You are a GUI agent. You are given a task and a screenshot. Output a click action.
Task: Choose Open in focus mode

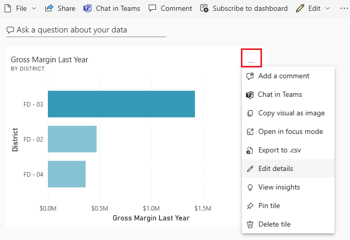click(288, 131)
